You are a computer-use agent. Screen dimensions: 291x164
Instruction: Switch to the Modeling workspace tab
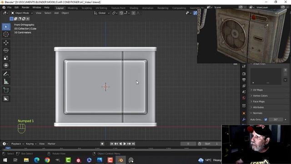tap(73, 8)
